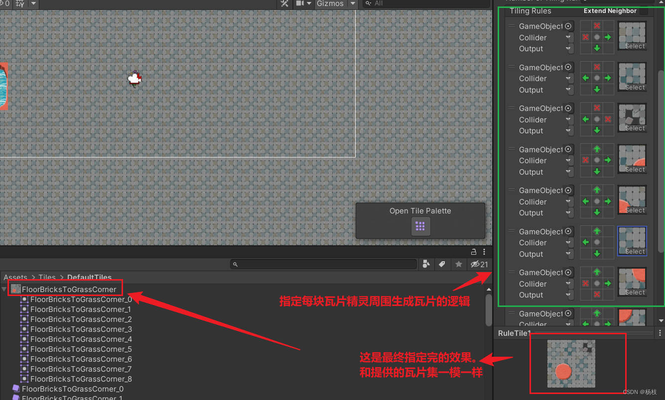The width and height of the screenshot is (665, 400).
Task: Select sub-sprite FloorBricksToGrassCorner_8
Action: tap(81, 379)
